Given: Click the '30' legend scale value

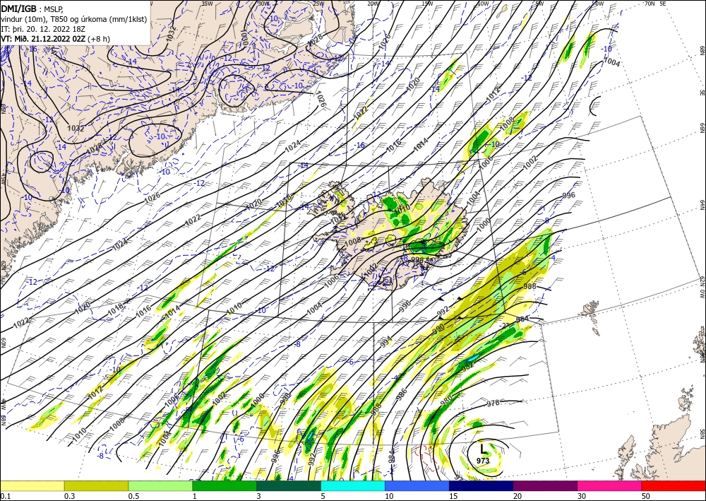Looking at the screenshot, I should 582,496.
